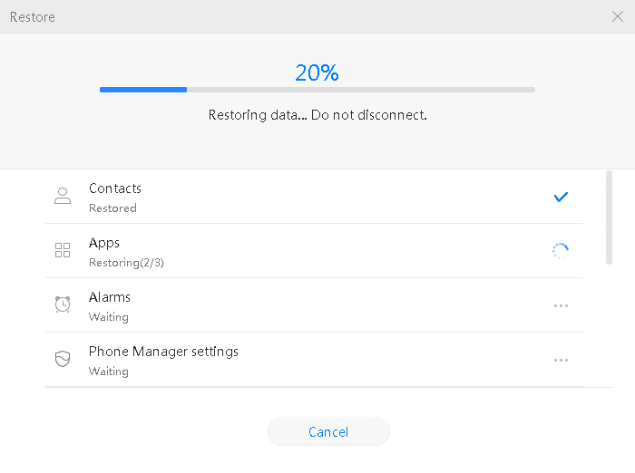Click the Restoring(2/3) status text
Image resolution: width=635 pixels, height=473 pixels.
pyautogui.click(x=126, y=263)
